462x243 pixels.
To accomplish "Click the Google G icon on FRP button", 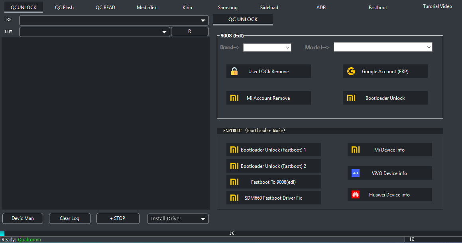I will point(351,71).
